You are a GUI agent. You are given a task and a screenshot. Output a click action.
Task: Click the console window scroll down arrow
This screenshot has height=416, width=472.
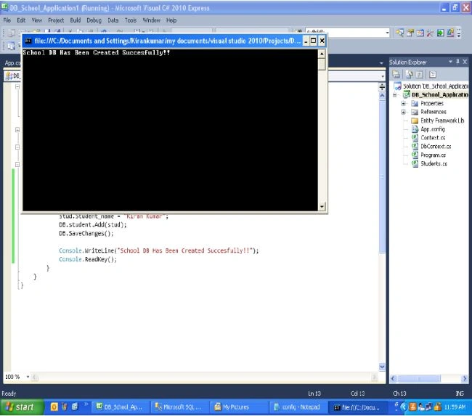point(322,206)
